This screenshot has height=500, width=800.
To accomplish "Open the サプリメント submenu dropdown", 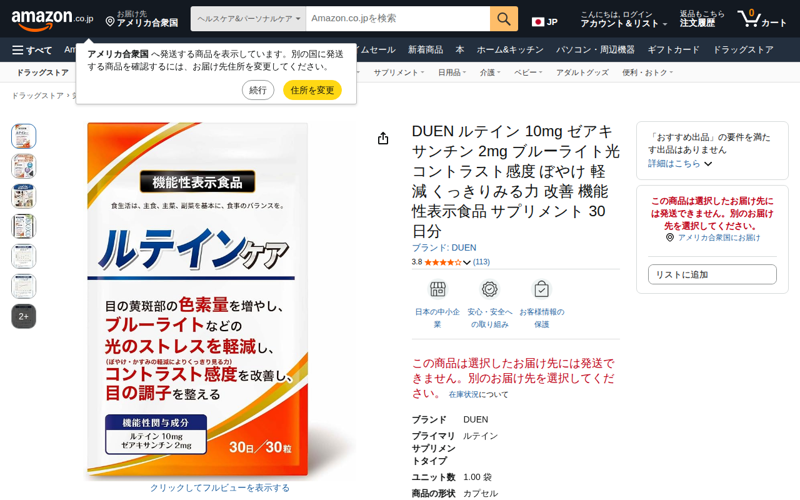I will (x=399, y=72).
